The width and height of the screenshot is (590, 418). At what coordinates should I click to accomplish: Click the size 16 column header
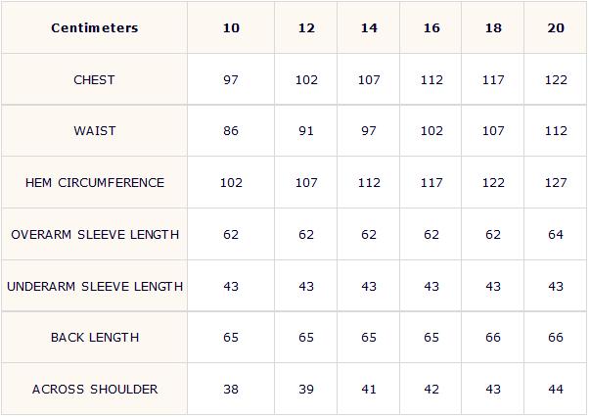tap(431, 27)
